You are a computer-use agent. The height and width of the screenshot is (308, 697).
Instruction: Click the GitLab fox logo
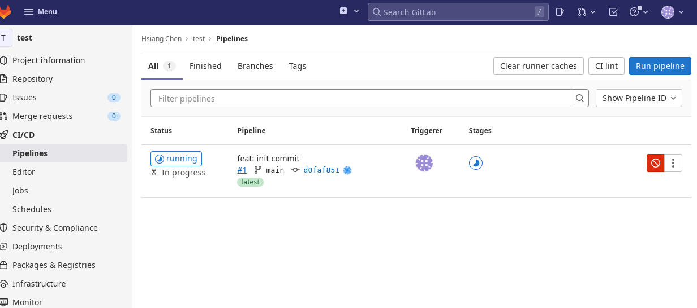[x=5, y=11]
